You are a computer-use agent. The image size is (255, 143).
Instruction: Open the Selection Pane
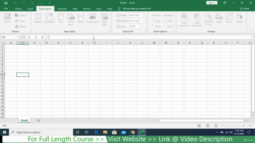[209, 19]
